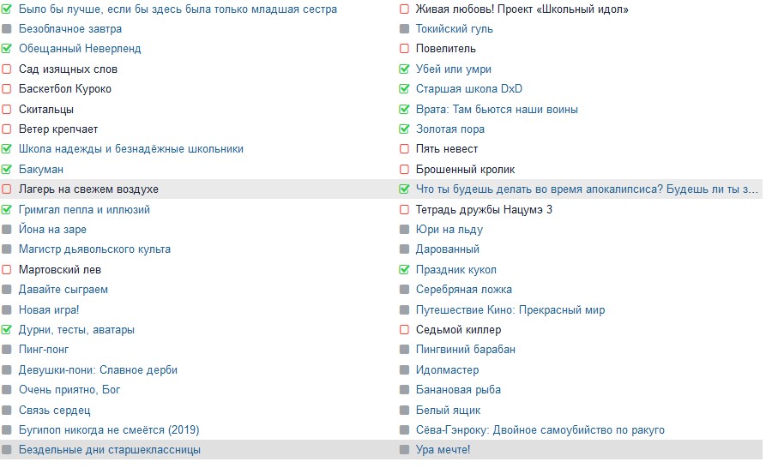Open the Старшая школа DxD link
Image resolution: width=772 pixels, height=468 pixels.
pyautogui.click(x=468, y=89)
